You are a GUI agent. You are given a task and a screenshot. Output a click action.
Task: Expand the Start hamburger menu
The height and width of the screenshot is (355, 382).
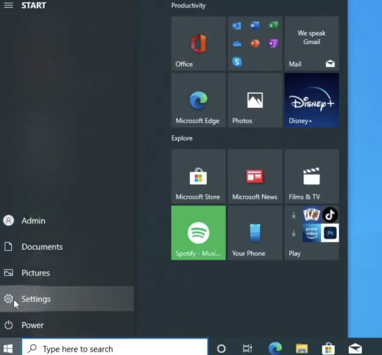tap(8, 6)
